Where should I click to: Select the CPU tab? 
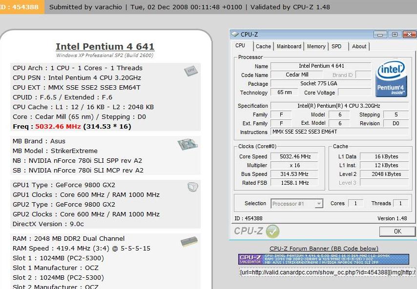[x=240, y=46]
